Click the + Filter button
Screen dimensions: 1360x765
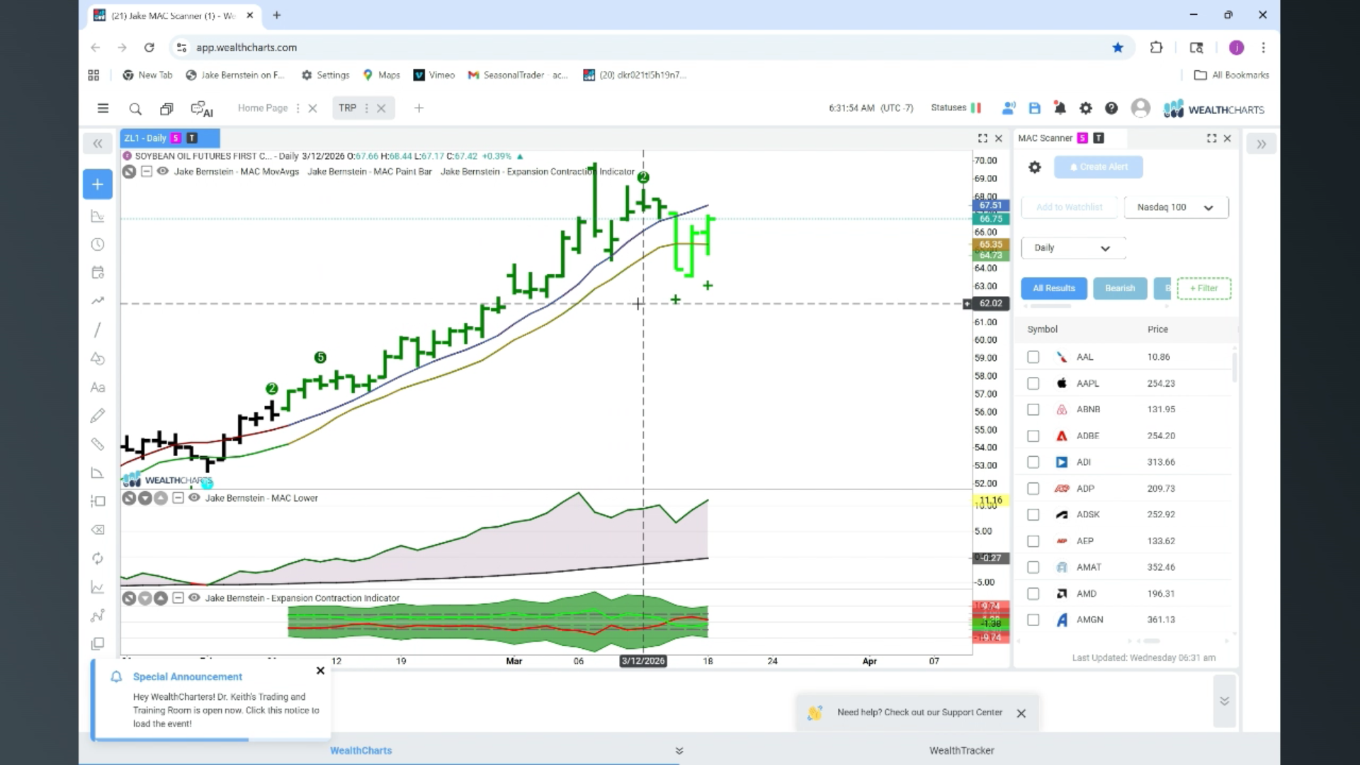[x=1204, y=288]
